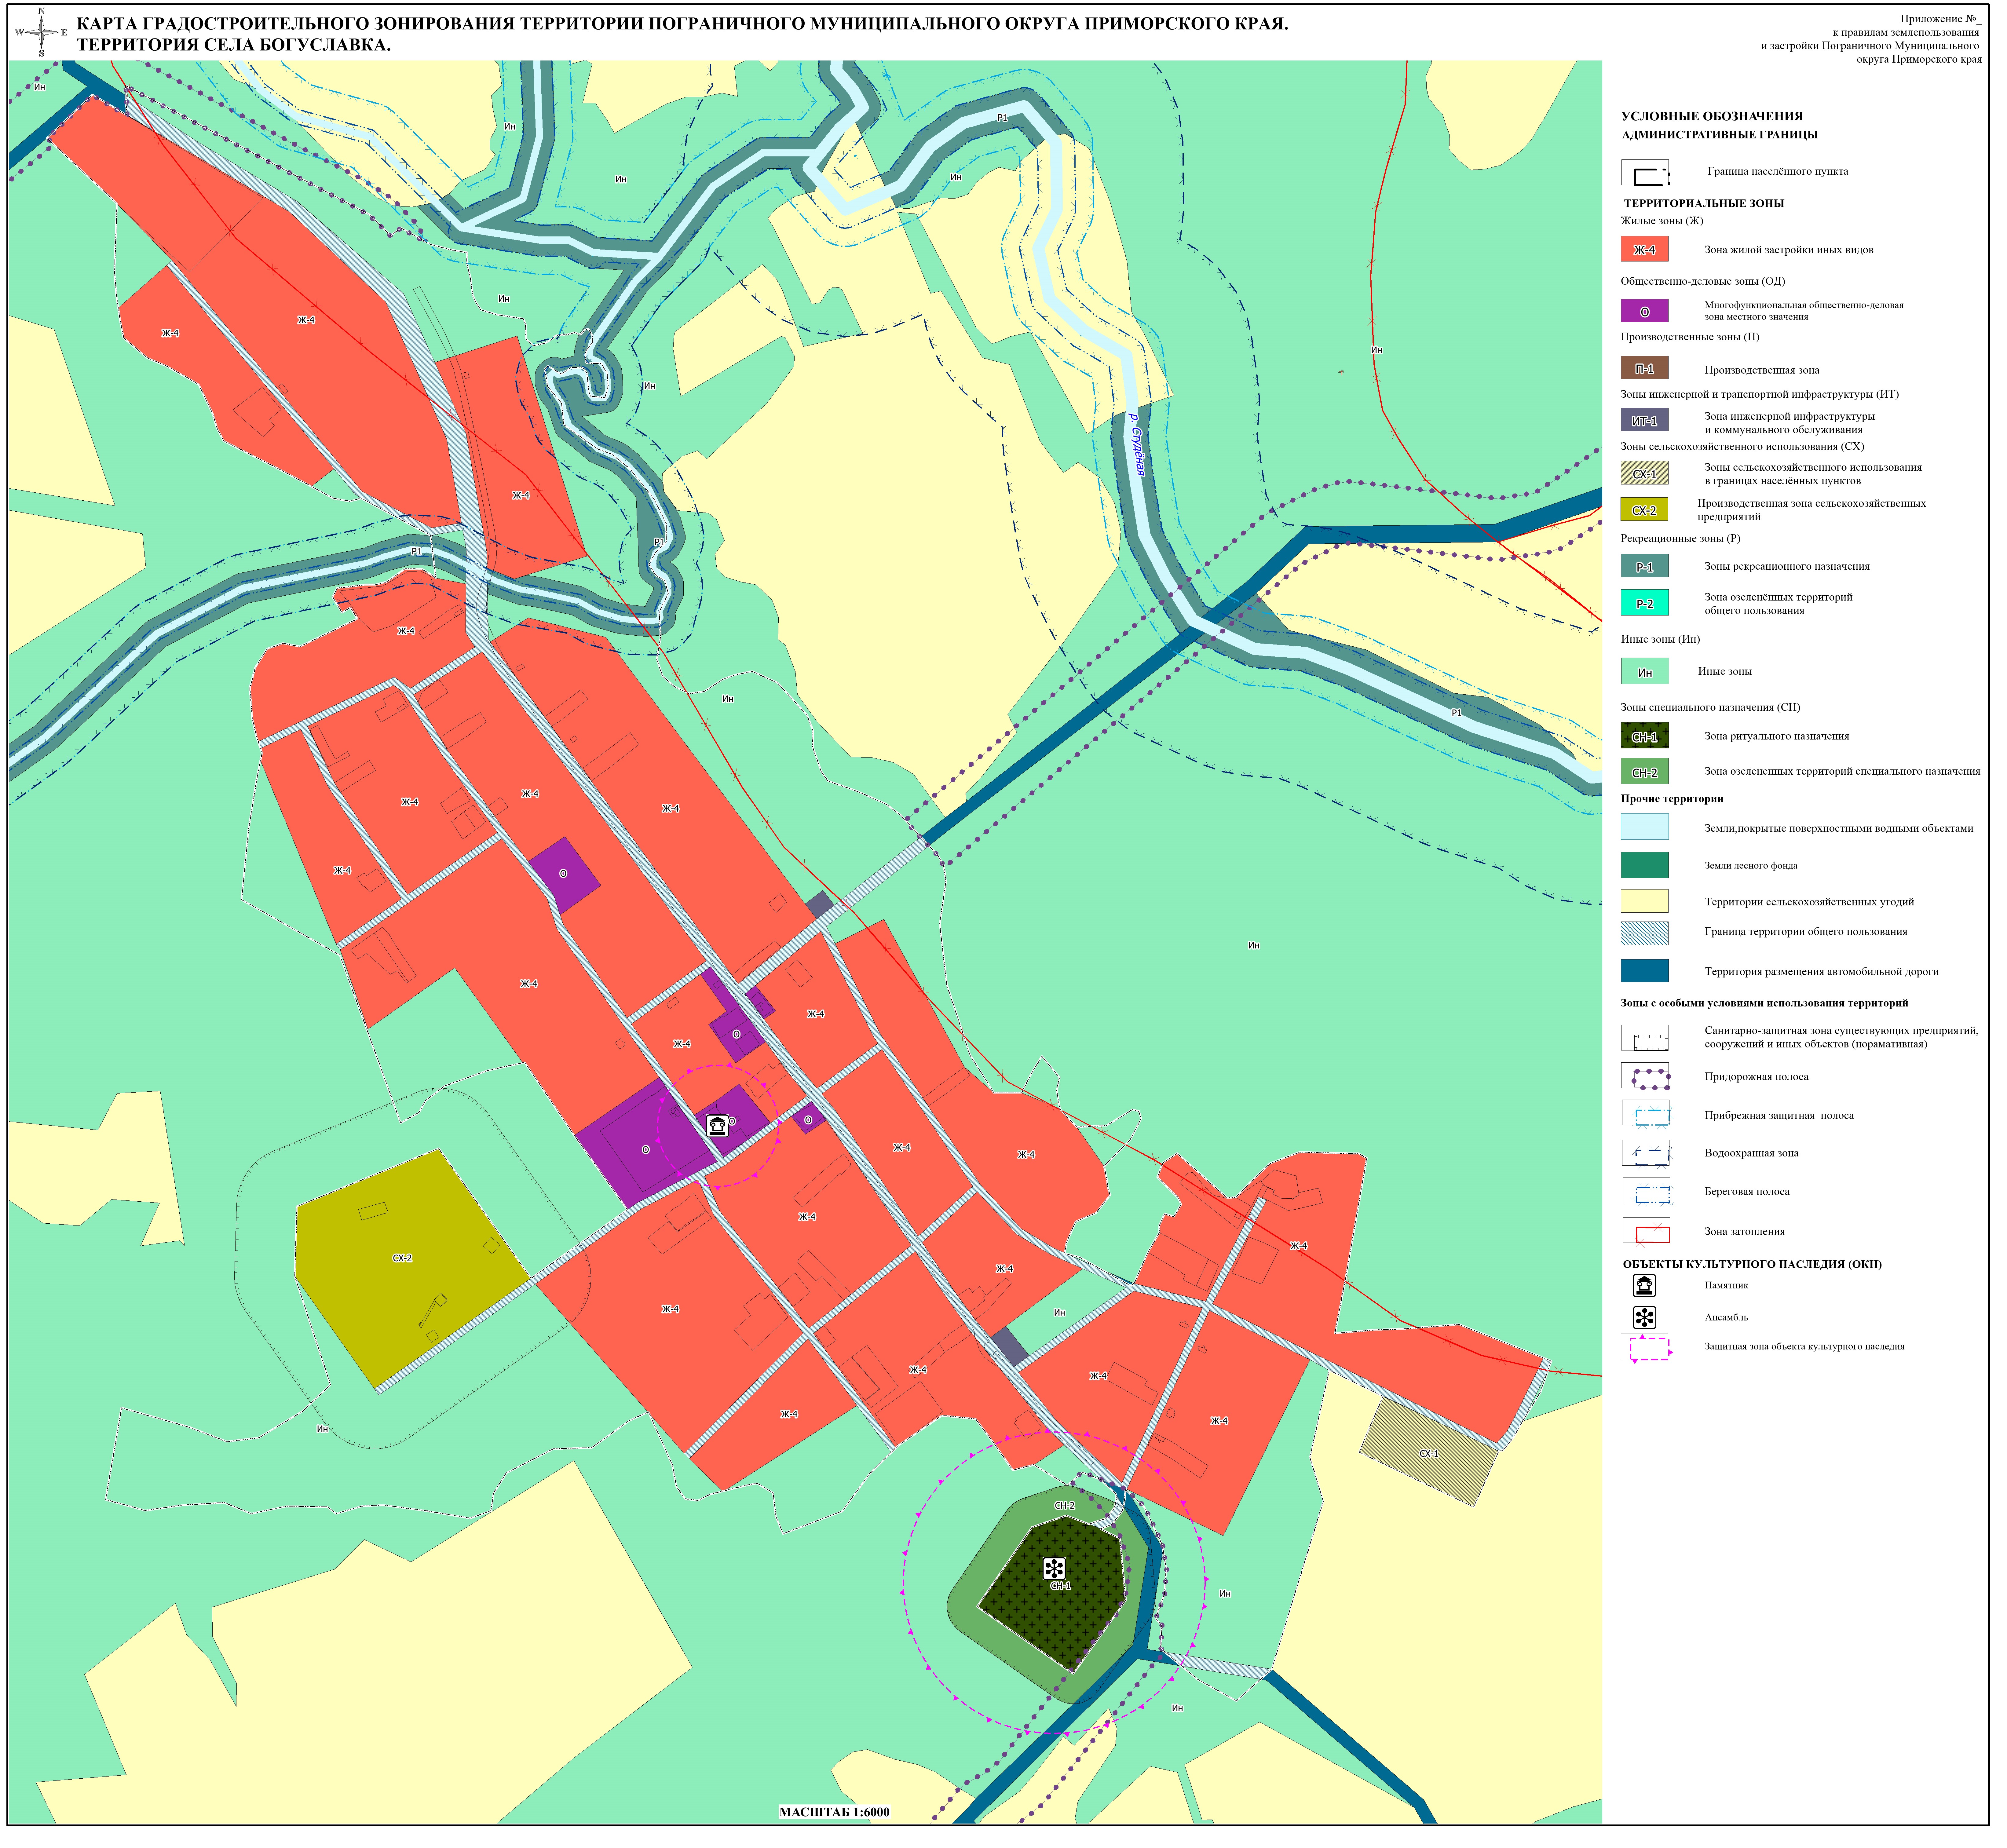Click the sanitary-protection zone legend symbol
The image size is (2007, 1848).
(1646, 1038)
